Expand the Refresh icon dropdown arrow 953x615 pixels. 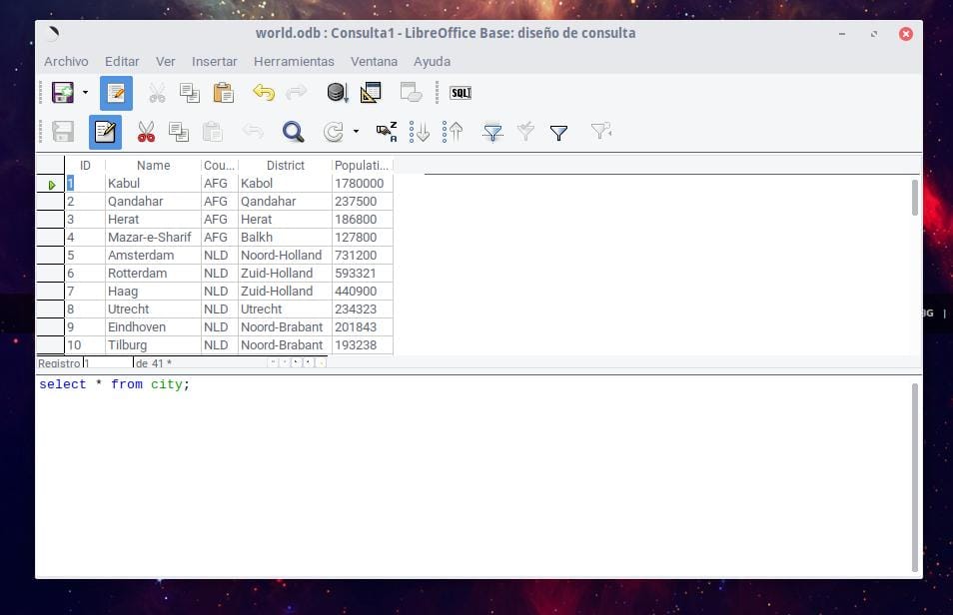pyautogui.click(x=355, y=131)
